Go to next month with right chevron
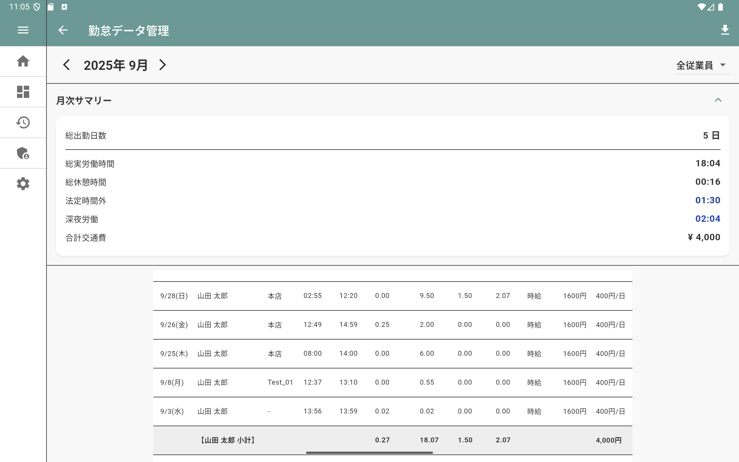This screenshot has width=739, height=462. [x=163, y=64]
